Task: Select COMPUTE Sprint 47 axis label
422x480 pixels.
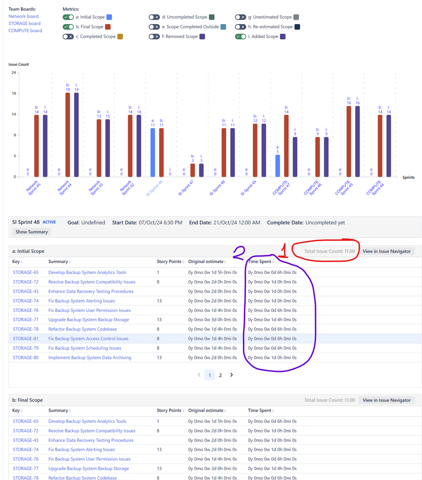Action: 281,188
